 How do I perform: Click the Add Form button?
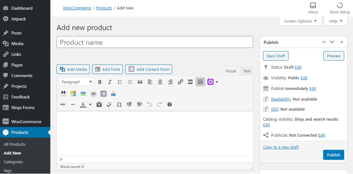click(107, 69)
